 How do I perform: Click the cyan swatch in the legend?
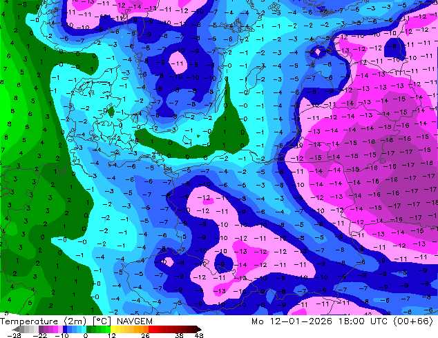pyautogui.click(x=84, y=329)
